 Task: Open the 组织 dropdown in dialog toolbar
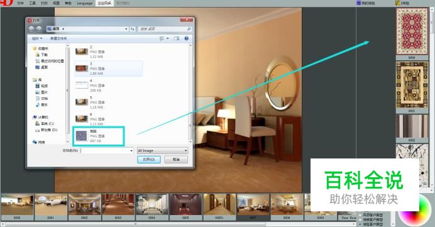(x=37, y=38)
